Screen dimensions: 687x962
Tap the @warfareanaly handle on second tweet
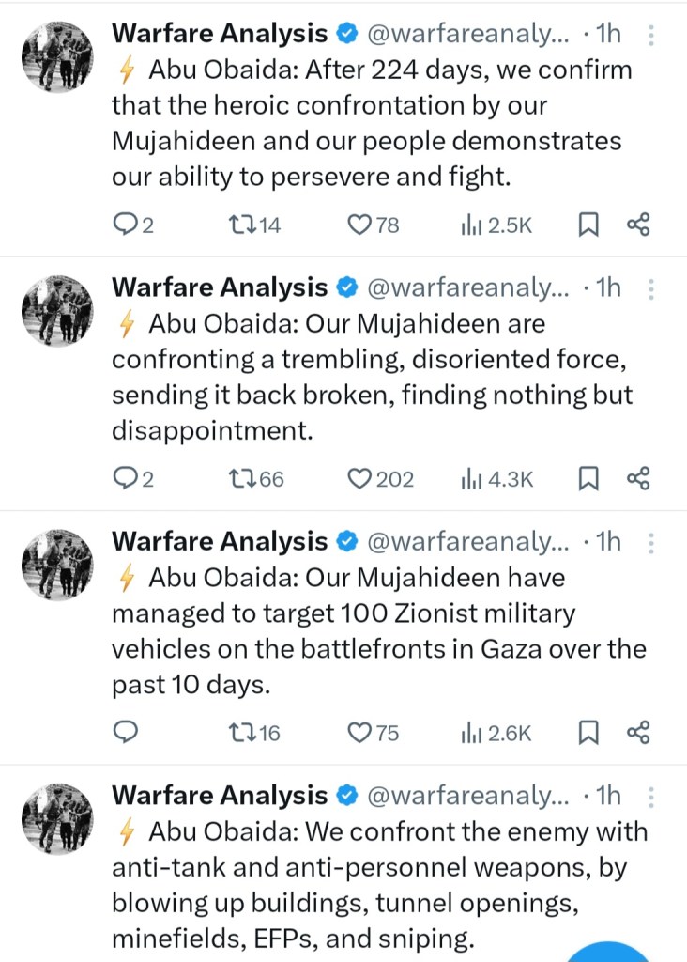[466, 287]
